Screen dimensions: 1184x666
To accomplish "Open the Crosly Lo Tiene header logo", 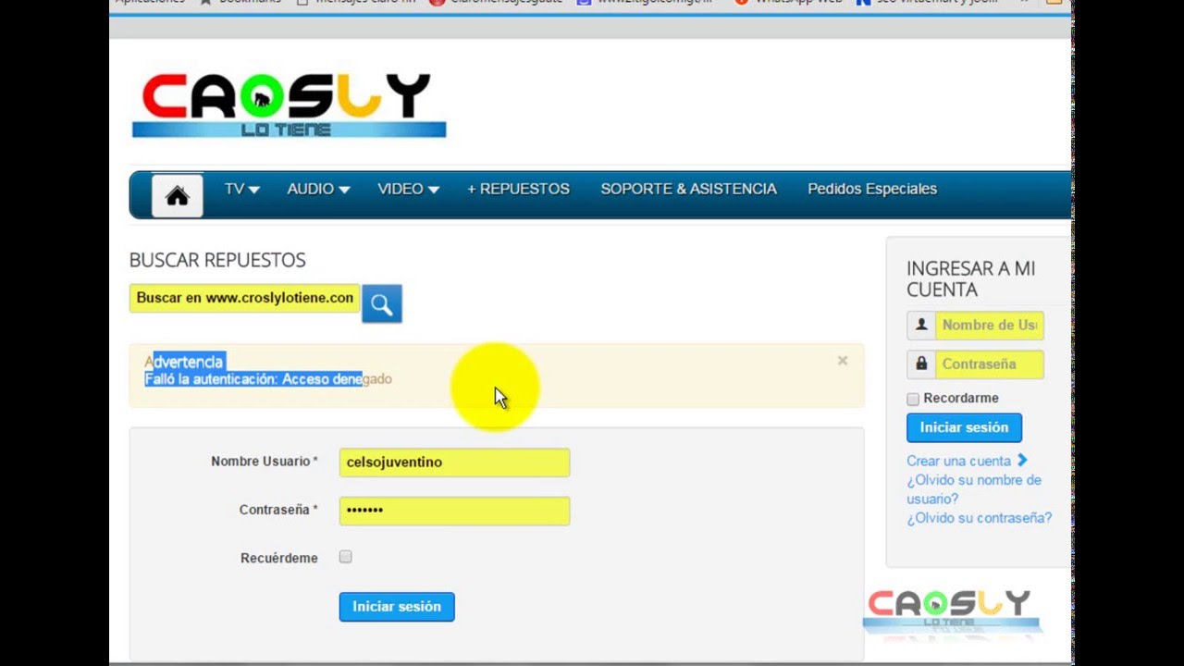I will [x=289, y=105].
